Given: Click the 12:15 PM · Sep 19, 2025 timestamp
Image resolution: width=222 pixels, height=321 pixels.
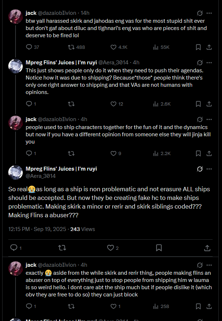Looking at the screenshot, I should coord(38,229).
